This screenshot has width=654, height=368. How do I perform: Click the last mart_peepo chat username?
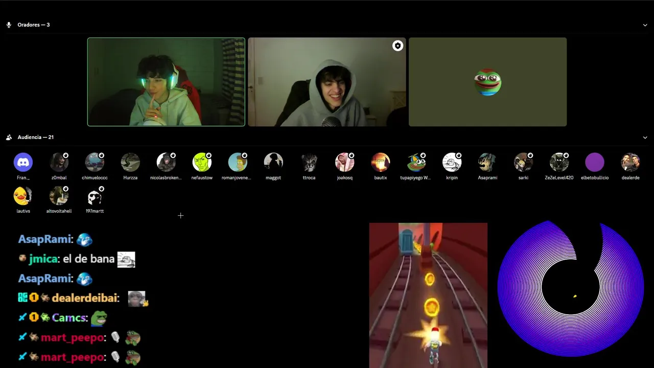click(x=72, y=357)
